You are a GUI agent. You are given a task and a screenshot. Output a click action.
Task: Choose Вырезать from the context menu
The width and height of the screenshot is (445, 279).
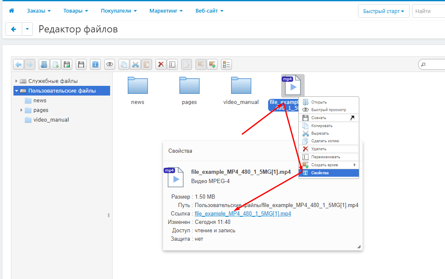point(329,133)
